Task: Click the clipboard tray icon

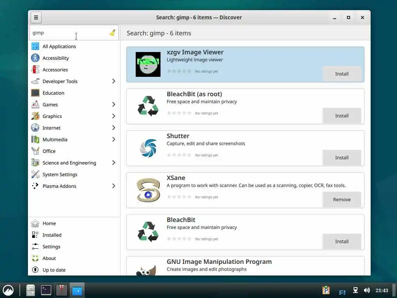Action: click(x=326, y=290)
